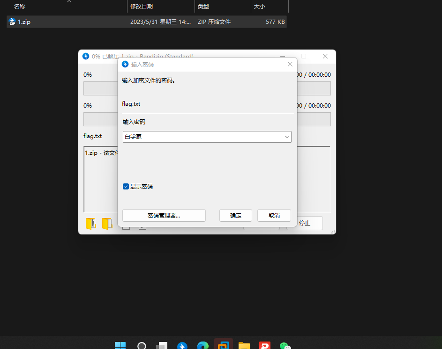Click the ZIP icon beside 1.zip
This screenshot has height=349, width=442.
(x=12, y=22)
